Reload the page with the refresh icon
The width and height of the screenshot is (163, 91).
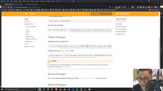coord(9,7)
